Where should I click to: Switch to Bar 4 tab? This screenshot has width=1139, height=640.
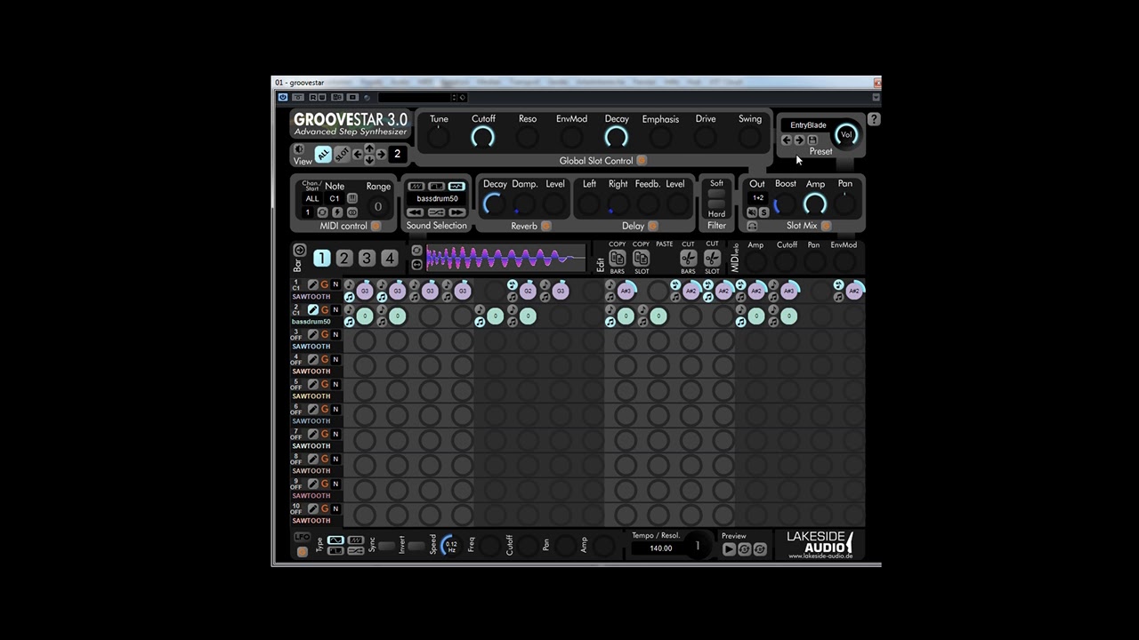[389, 258]
